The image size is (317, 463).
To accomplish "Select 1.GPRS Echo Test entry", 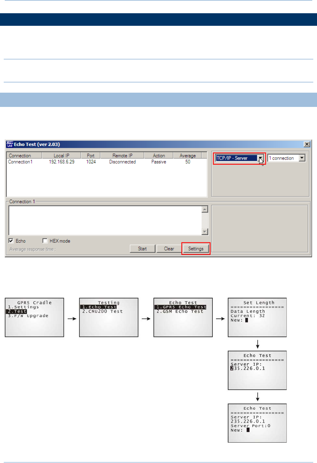I will [x=181, y=307].
